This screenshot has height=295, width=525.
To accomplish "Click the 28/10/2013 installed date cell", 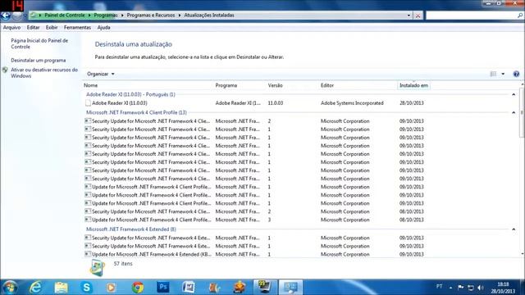I will 412,103.
